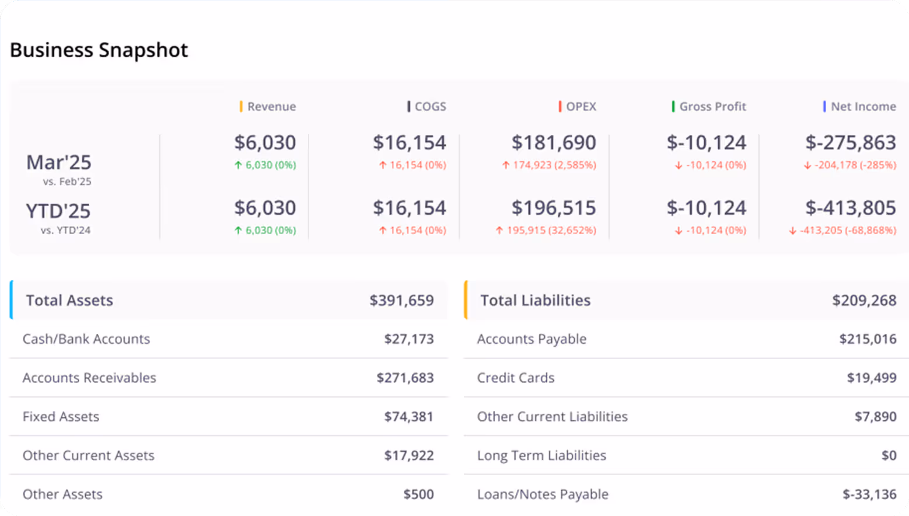Select the green Gross Profit indicator
This screenshot has height=516, width=909.
672,106
